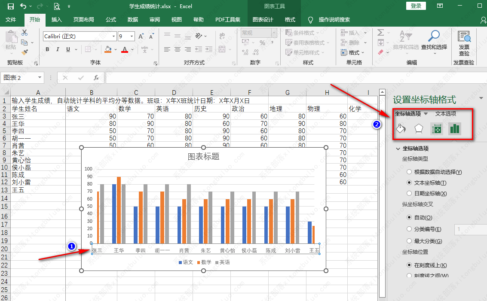Click the vertical scrollbar up arrow

click(x=382, y=92)
